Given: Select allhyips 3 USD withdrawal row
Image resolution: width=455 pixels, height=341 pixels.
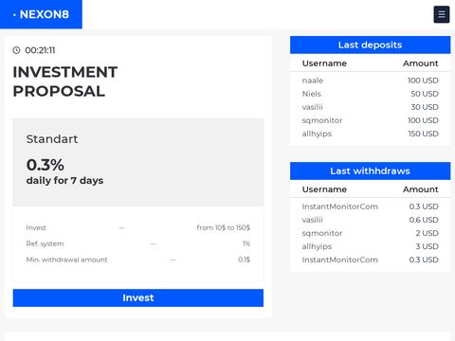Looking at the screenshot, I should [370, 246].
